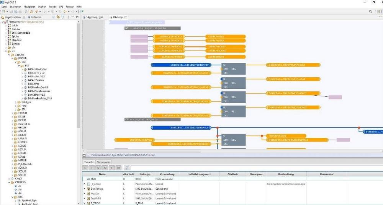Click the open perspective icon in toolbar
383x205 pixels.
point(82,11)
